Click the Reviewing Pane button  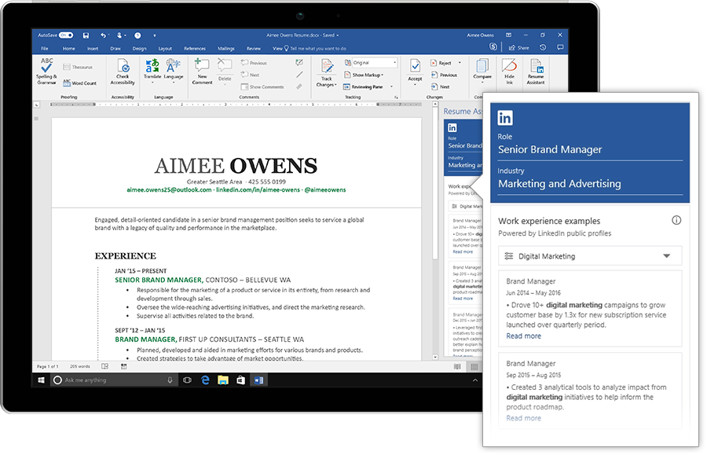[x=364, y=86]
